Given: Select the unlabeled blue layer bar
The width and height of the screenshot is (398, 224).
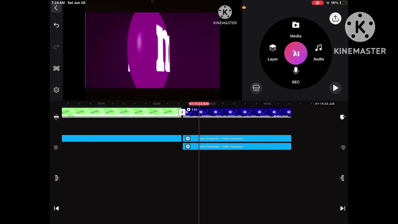Looking at the screenshot, I should [x=122, y=138].
